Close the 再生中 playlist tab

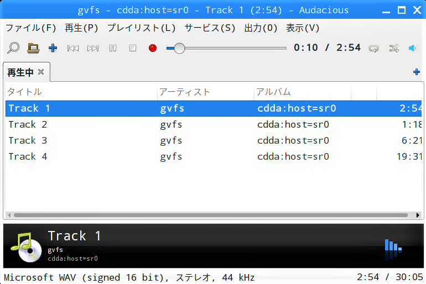(x=41, y=72)
